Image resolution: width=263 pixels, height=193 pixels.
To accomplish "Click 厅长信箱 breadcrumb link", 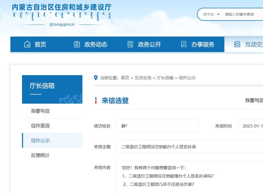I will pos(165,78).
